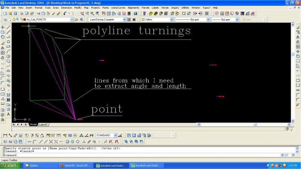Image resolution: width=301 pixels, height=169 pixels.
Task: Open the STANDARD dimension style dropdown
Action: click(x=116, y=135)
